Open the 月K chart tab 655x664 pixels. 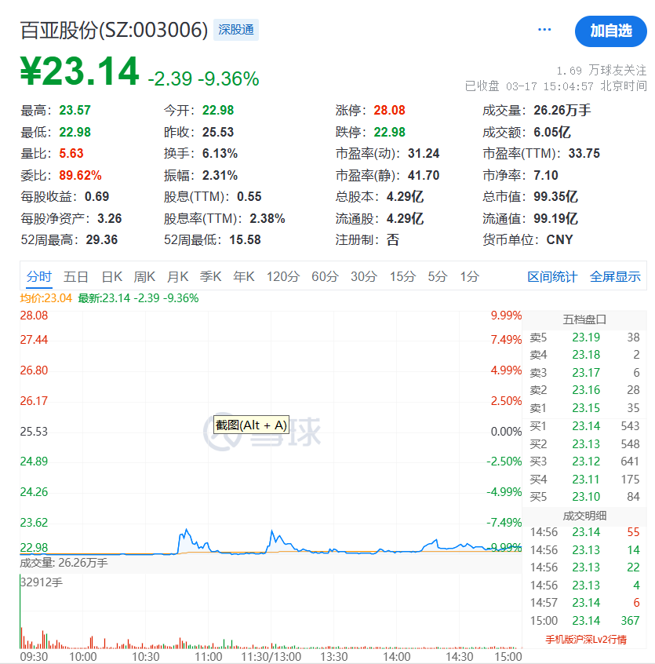tap(177, 276)
